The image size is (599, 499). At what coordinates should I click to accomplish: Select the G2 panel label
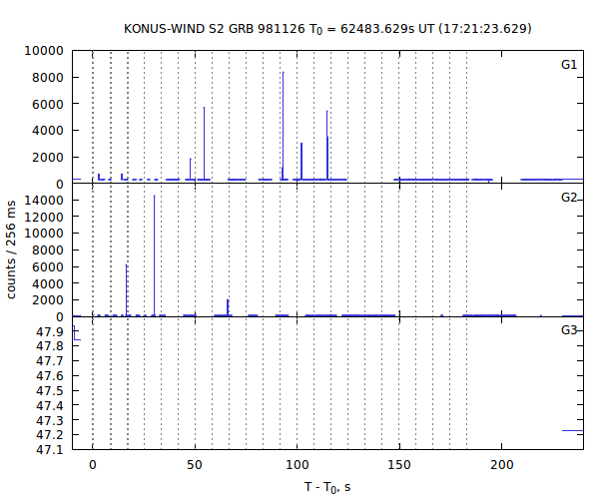(569, 198)
